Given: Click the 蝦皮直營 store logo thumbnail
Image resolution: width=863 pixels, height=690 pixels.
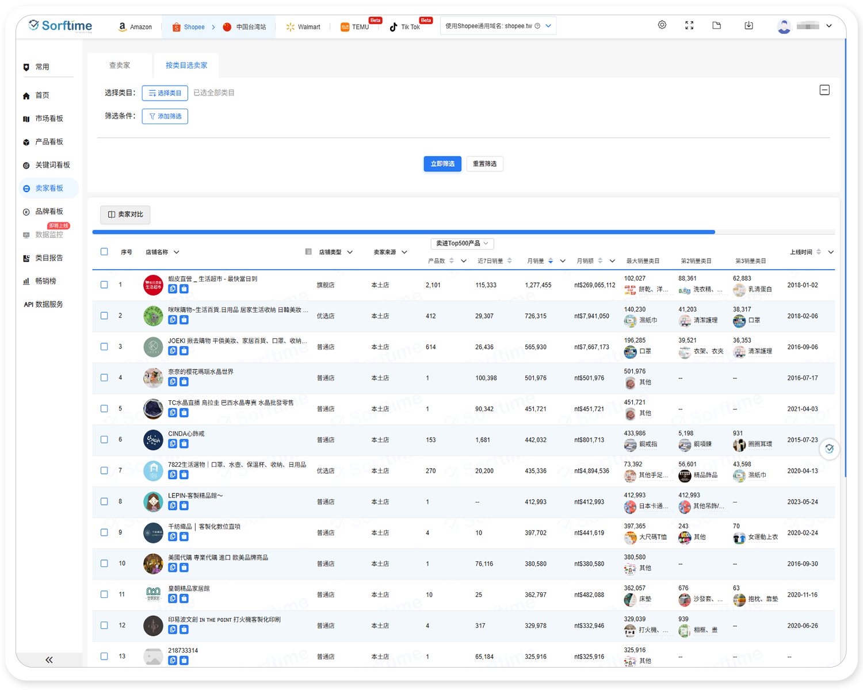Looking at the screenshot, I should coord(153,285).
